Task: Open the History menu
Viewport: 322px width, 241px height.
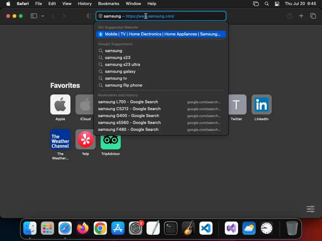Action: 85,4
